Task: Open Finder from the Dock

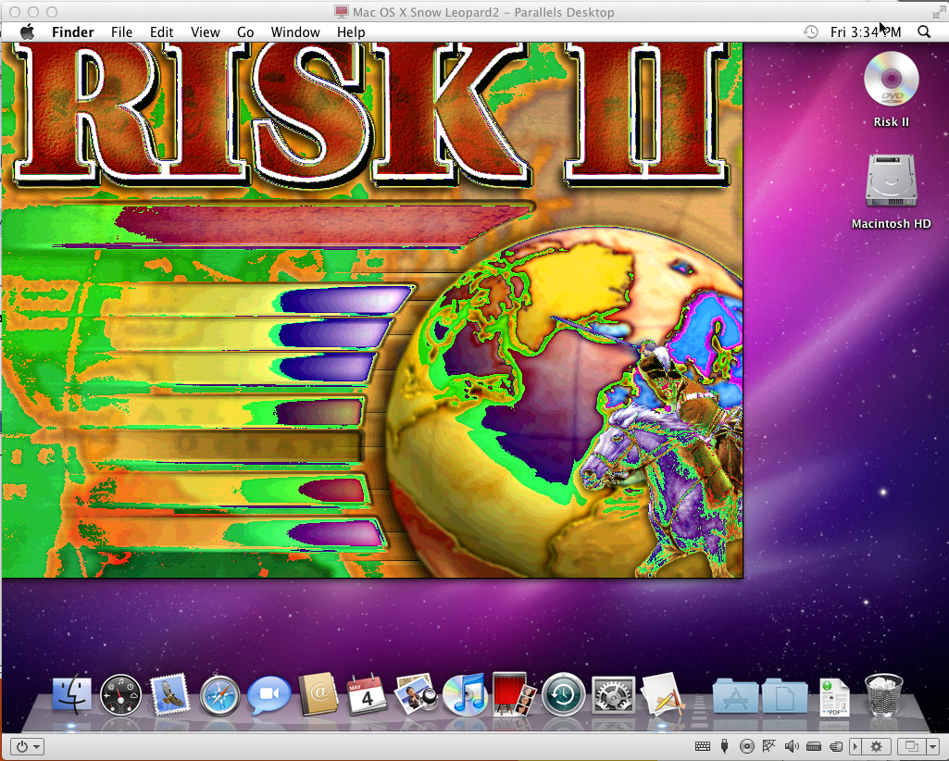Action: [72, 694]
